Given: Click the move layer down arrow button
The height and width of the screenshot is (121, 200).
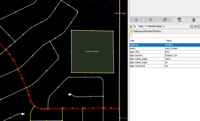Looking at the screenshot, I should [x=151, y=20].
